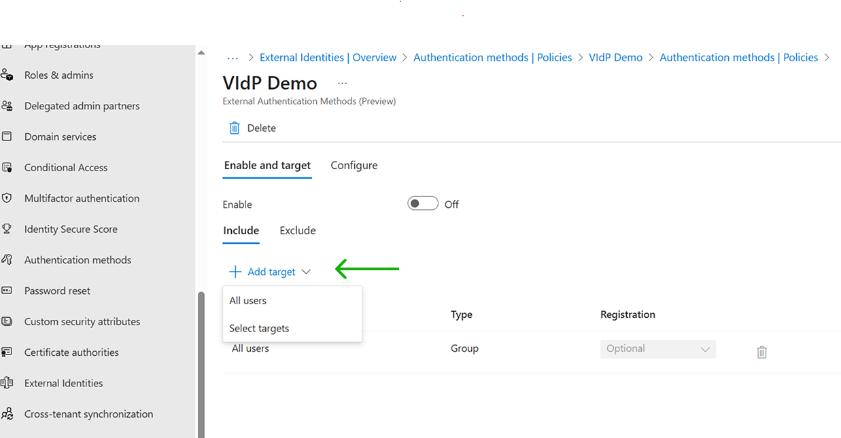Switch to the Configure tab
This screenshot has width=841, height=438.
tap(354, 165)
